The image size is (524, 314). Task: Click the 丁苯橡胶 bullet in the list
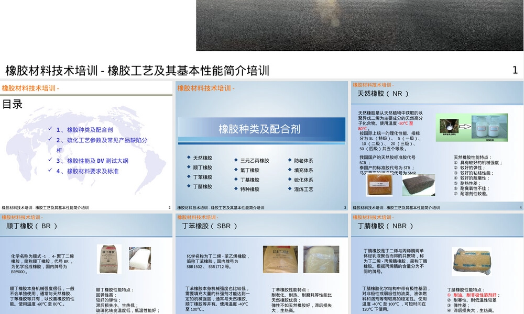pyautogui.click(x=202, y=177)
